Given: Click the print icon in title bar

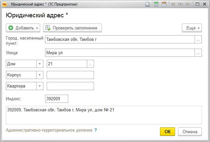Looking at the screenshot, I should point(148,4).
